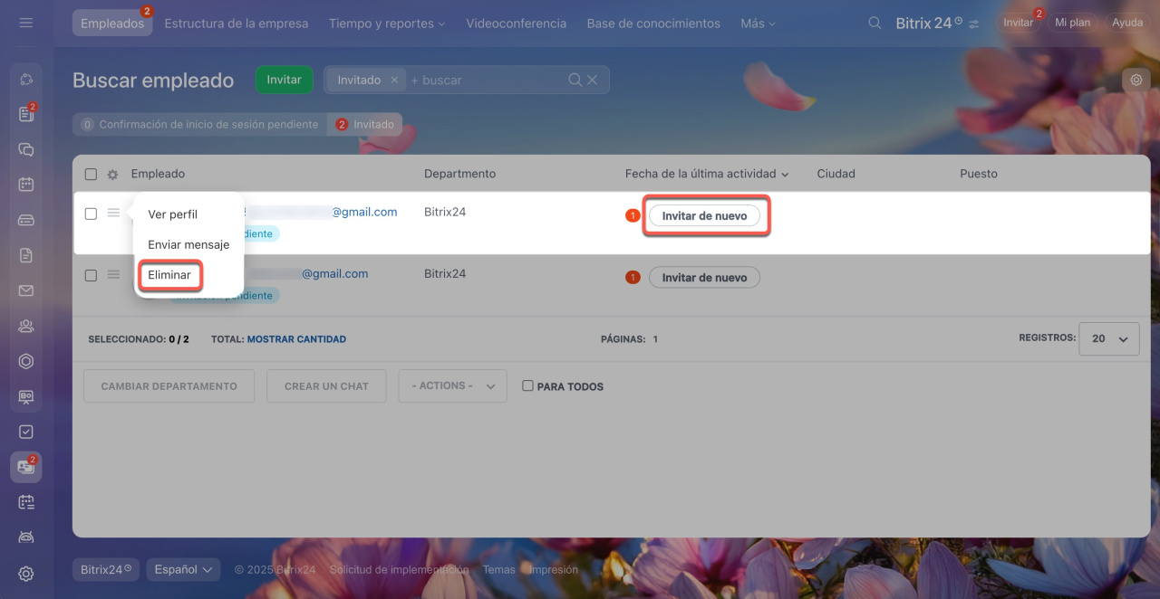Open the calendar icon in the left sidebar
Viewport: 1160px width, 599px height.
point(26,184)
